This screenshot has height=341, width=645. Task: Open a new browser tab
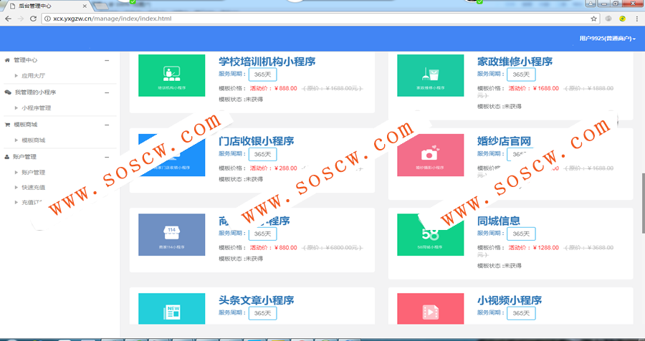pyautogui.click(x=101, y=6)
